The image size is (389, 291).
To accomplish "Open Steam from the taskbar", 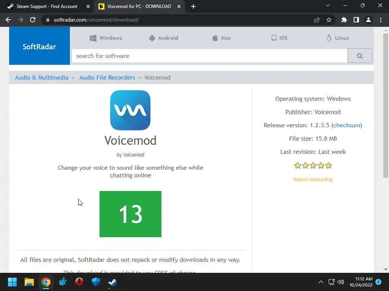I will pyautogui.click(x=112, y=282).
